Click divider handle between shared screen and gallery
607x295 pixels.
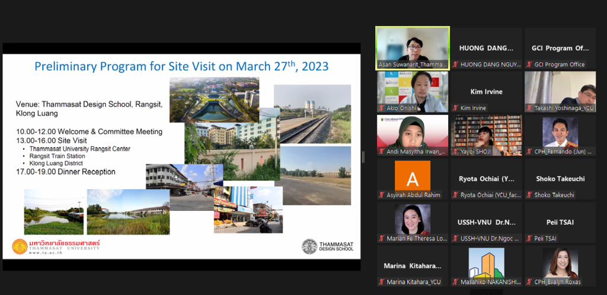pyautogui.click(x=363, y=156)
